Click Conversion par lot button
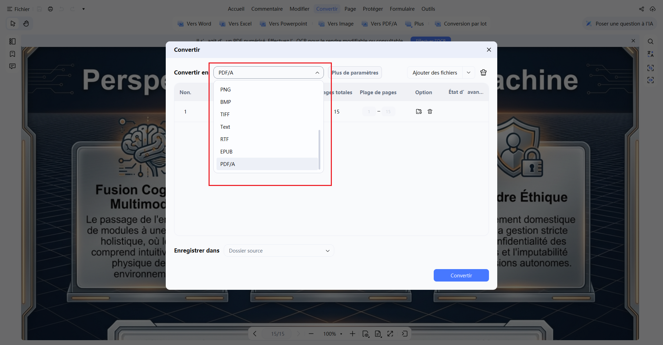 [461, 24]
